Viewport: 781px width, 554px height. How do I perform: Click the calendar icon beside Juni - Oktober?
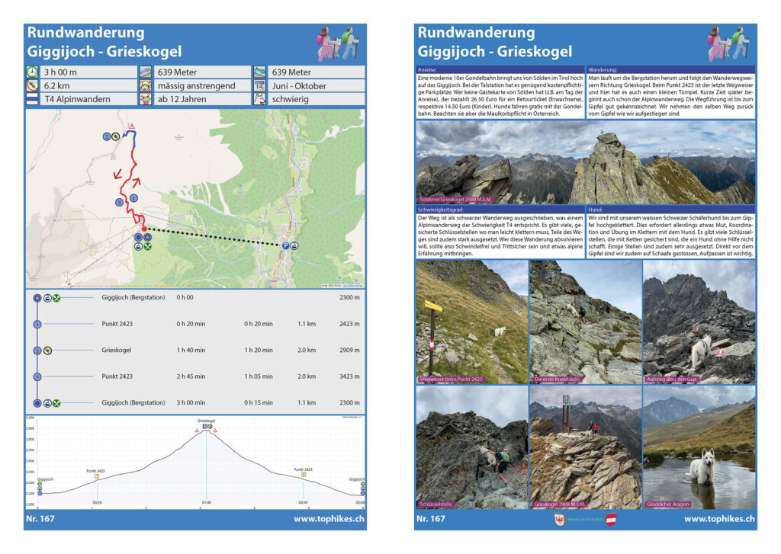point(259,86)
